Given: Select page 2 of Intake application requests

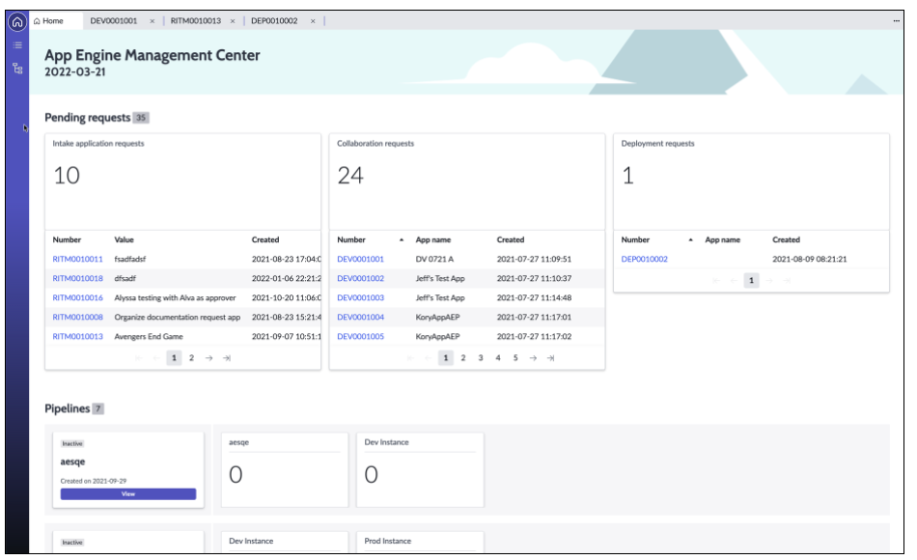Looking at the screenshot, I should (x=191, y=357).
